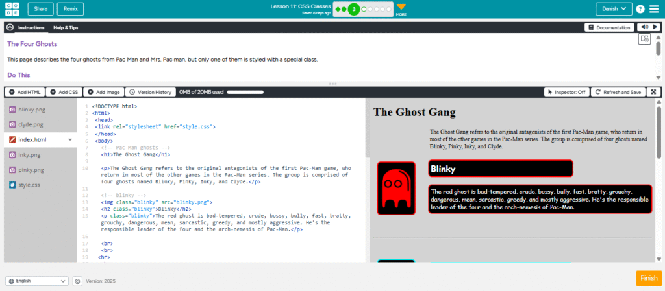
Task: Click the translate icon under Documentation
Action: click(x=644, y=40)
